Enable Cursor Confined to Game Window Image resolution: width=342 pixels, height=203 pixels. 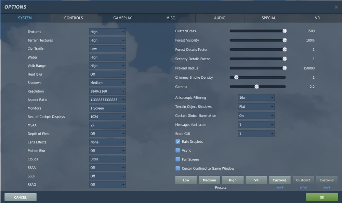177,168
